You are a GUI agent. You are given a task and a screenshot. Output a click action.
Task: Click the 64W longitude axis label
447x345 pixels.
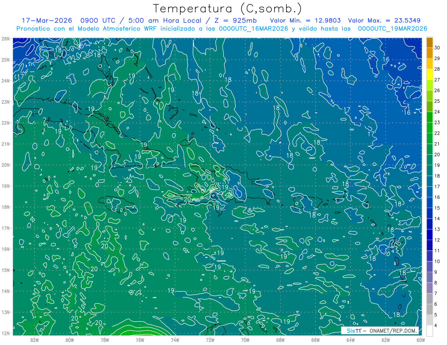tap(350, 340)
